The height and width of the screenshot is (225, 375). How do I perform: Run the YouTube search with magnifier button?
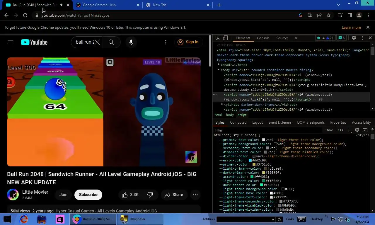[111, 42]
